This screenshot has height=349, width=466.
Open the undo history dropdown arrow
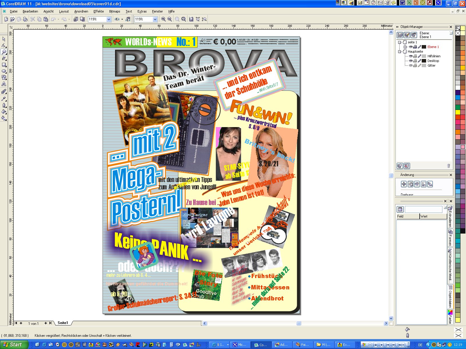pyautogui.click(x=58, y=19)
